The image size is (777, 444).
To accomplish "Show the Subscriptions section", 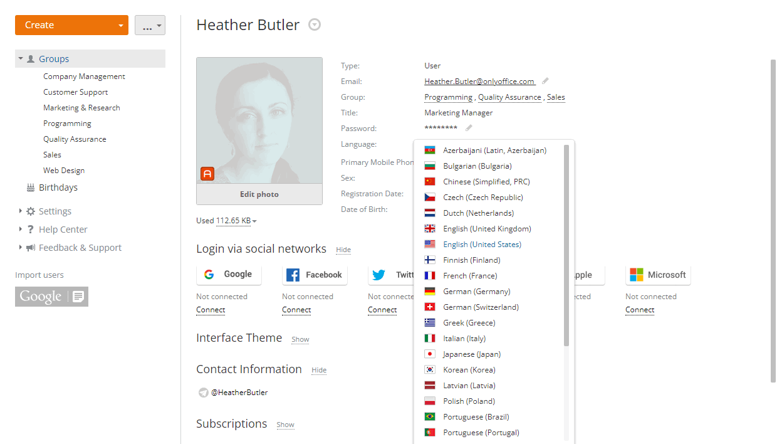I will 285,425.
